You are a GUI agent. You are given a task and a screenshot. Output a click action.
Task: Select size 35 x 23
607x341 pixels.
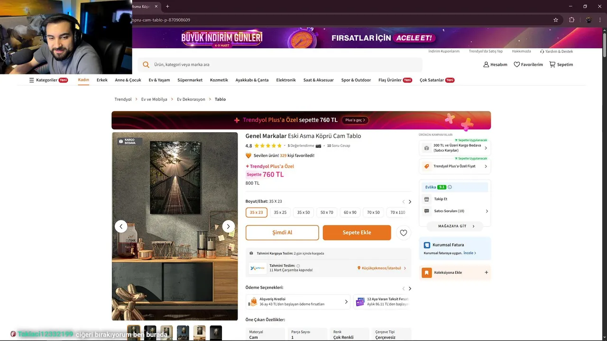[x=256, y=213]
